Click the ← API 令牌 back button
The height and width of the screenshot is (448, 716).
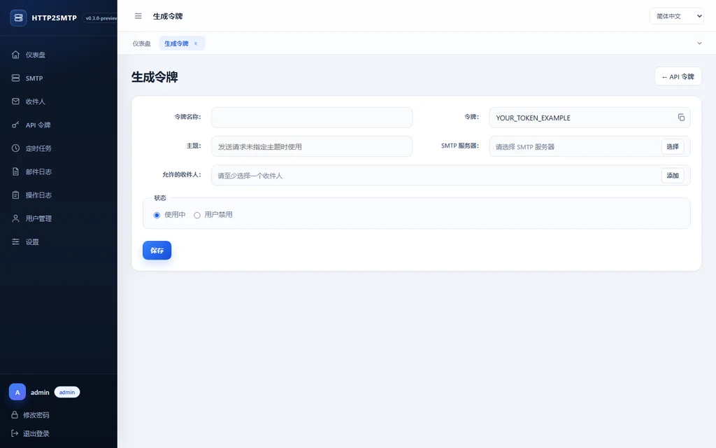tap(678, 76)
